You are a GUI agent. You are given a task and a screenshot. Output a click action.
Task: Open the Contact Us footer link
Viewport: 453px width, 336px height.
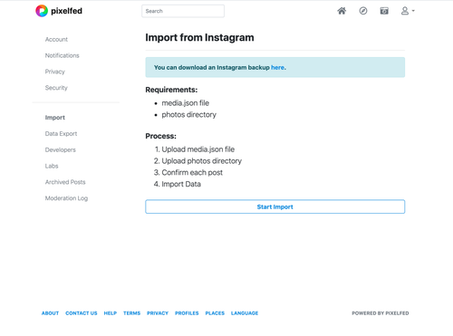[82, 313]
